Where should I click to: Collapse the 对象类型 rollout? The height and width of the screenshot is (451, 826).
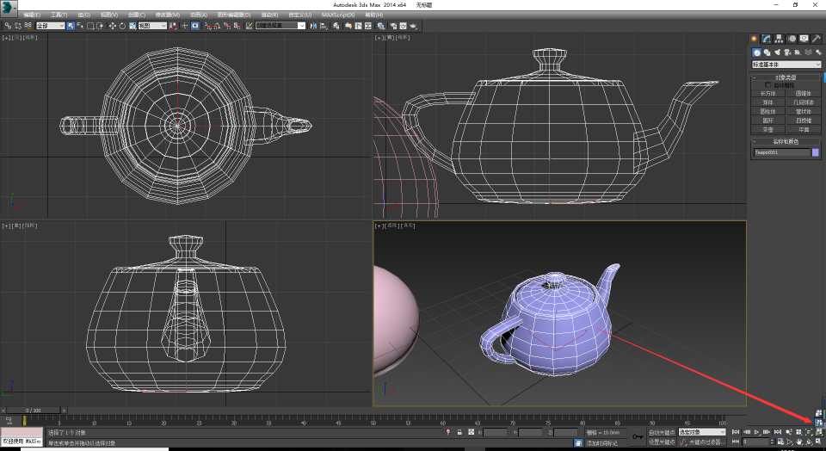(x=786, y=77)
